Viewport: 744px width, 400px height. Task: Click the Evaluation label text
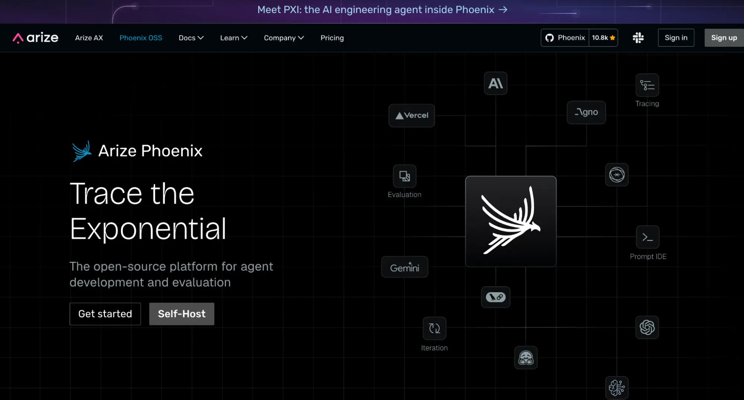click(405, 195)
